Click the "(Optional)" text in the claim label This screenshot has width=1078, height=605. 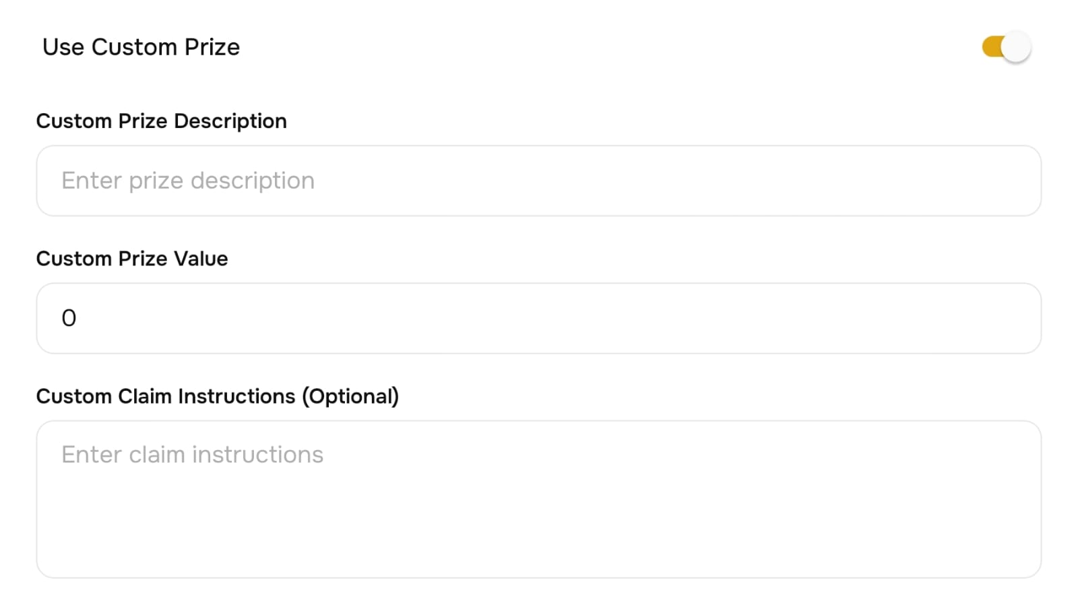pos(350,396)
